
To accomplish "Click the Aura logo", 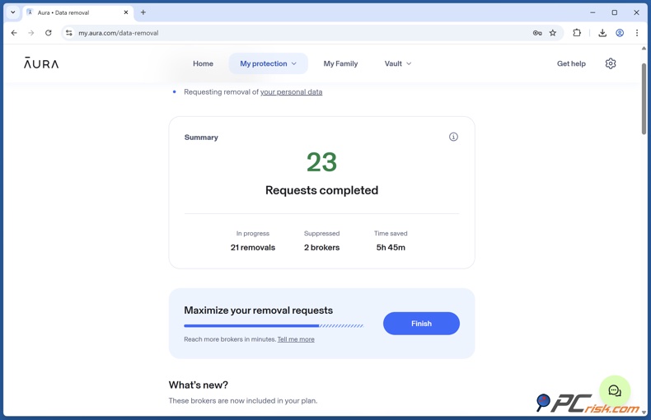I will pos(41,63).
